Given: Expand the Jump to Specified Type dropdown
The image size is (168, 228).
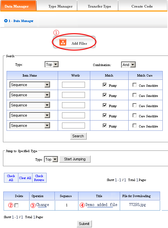Looking at the screenshot, I should point(51,159).
